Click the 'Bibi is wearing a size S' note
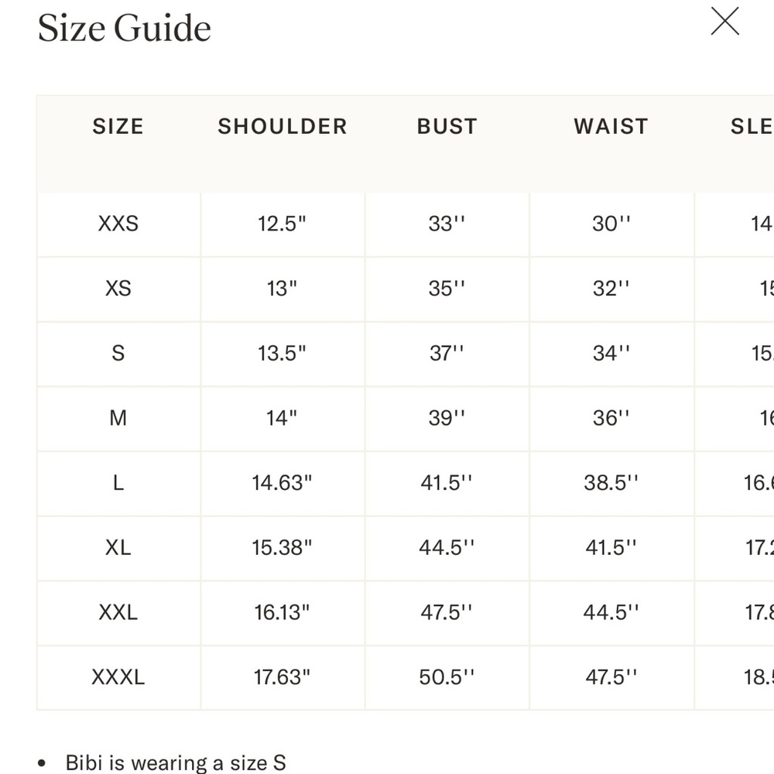 point(176,762)
